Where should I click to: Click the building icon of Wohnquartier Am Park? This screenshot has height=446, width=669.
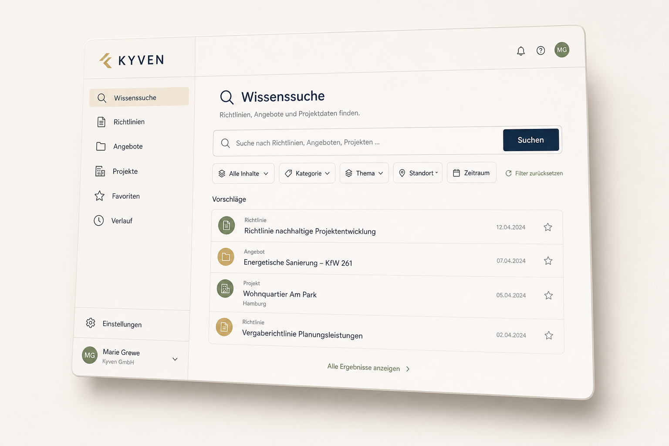coord(225,288)
